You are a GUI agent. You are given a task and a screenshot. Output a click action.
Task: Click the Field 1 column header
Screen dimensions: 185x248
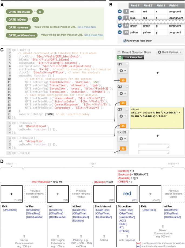135,5
